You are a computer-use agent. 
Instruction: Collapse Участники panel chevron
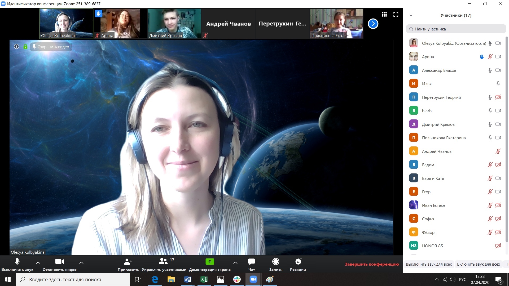pos(411,15)
